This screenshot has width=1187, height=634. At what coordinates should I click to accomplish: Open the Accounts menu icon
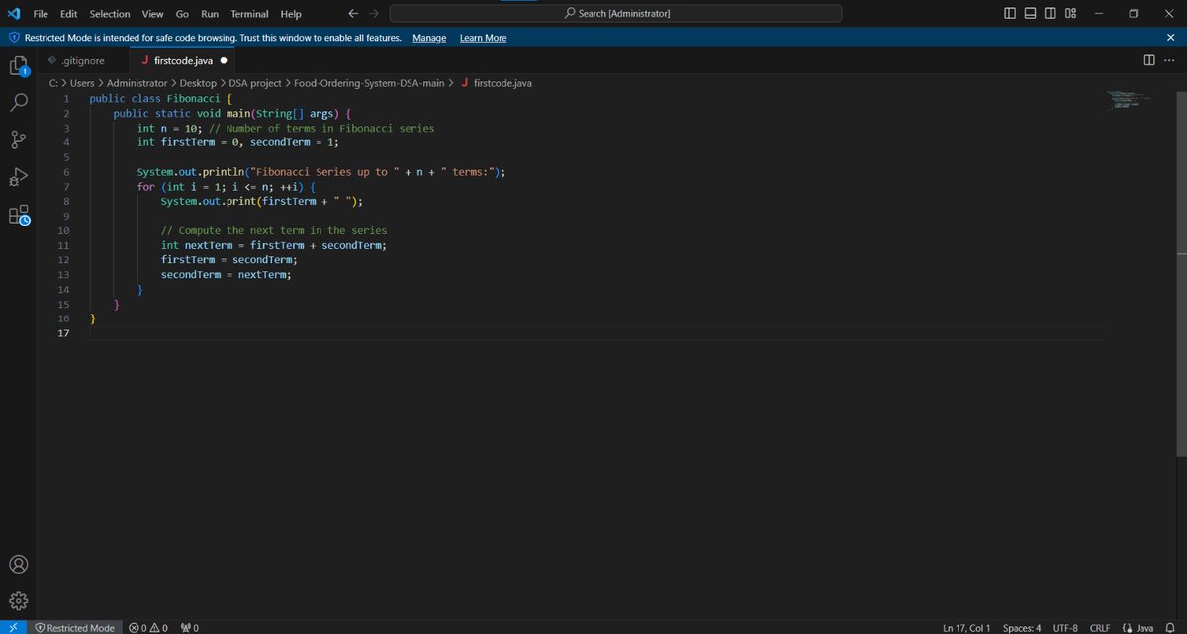pyautogui.click(x=19, y=564)
